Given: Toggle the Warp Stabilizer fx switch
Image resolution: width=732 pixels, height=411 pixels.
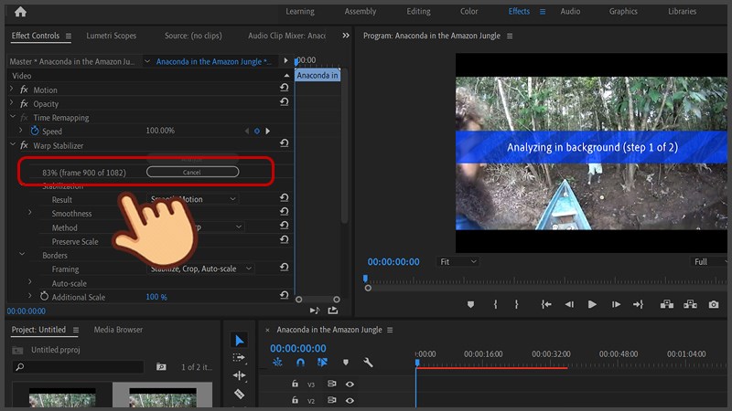Looking at the screenshot, I should point(25,144).
